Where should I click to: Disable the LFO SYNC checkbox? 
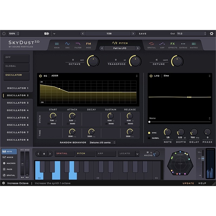coord(149,133)
